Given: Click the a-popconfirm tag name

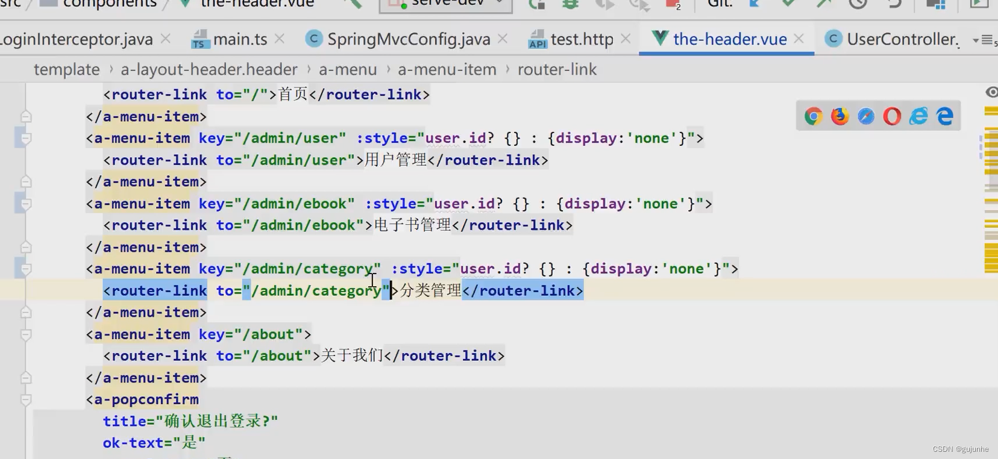Looking at the screenshot, I should tap(146, 400).
